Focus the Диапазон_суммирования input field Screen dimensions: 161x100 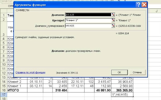[88, 26]
